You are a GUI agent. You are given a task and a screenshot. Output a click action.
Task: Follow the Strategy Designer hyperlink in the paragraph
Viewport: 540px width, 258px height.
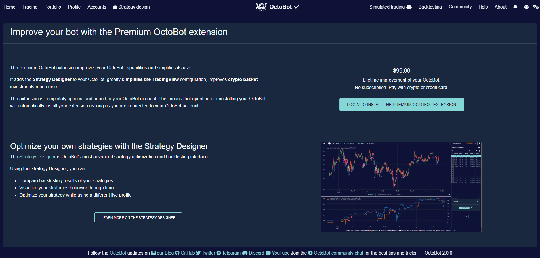(37, 157)
